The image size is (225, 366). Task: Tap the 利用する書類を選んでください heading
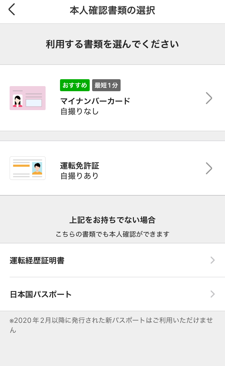pos(112,44)
